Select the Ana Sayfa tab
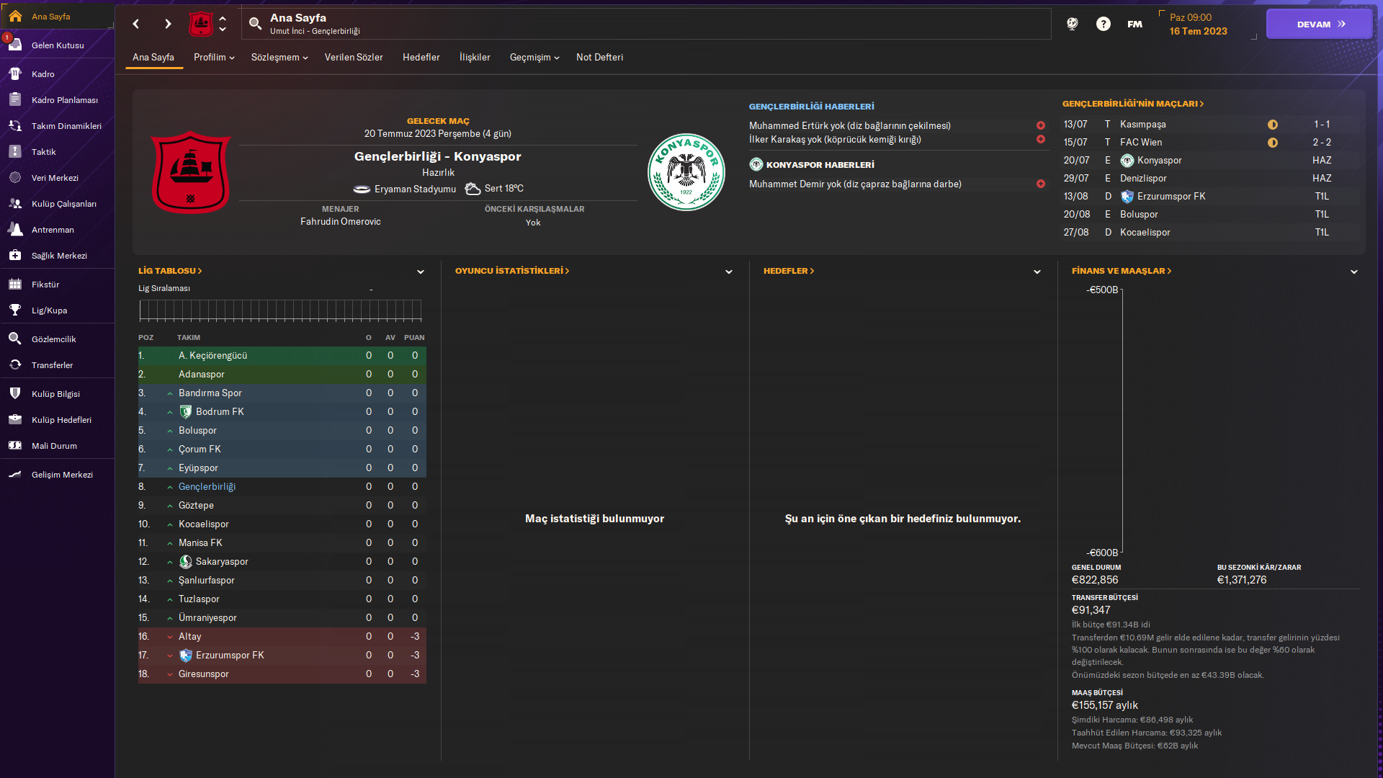This screenshot has height=778, width=1383. [153, 57]
